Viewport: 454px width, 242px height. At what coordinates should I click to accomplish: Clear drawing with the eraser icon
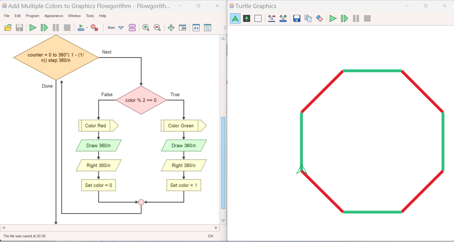tap(320, 19)
